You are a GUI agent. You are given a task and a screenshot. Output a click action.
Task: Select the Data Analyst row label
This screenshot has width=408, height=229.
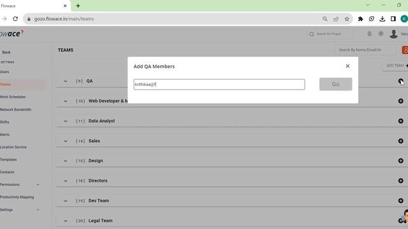(x=101, y=121)
